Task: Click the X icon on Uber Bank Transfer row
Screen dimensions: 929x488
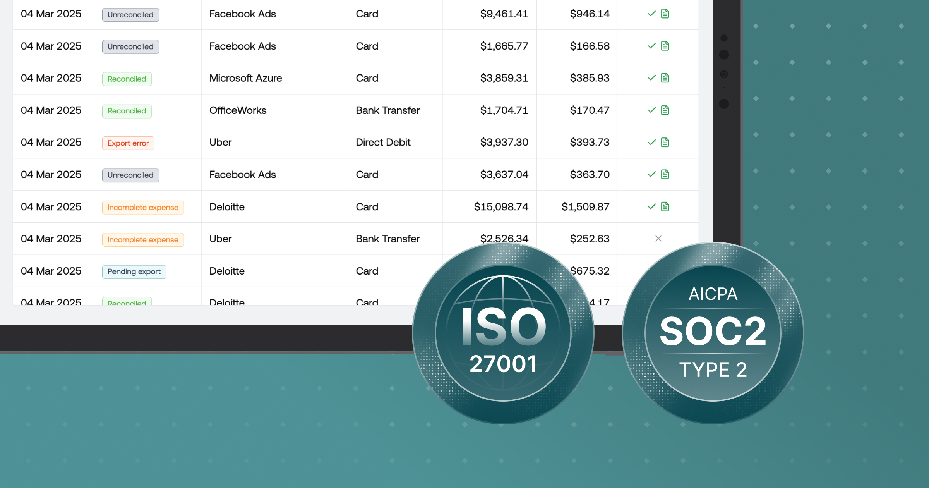Action: click(658, 239)
